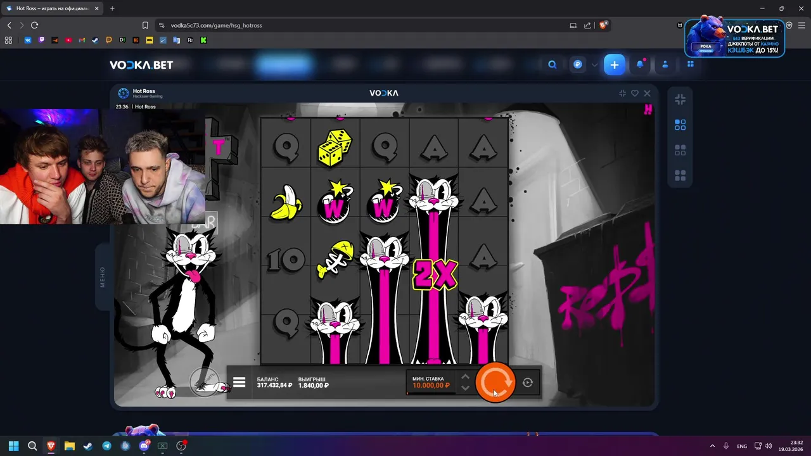Viewport: 811px width, 456px height.
Task: Click the Hacksaw Gaming provider icon
Action: [x=124, y=93]
